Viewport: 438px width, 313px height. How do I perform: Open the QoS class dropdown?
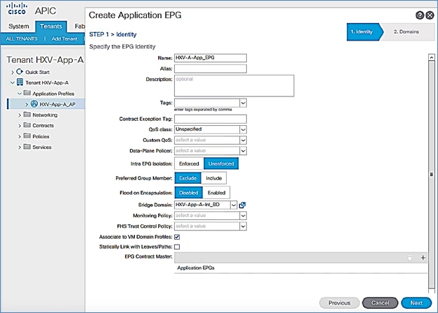coord(243,129)
